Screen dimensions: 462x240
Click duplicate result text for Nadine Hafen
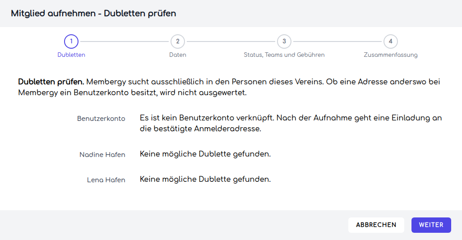tap(205, 154)
